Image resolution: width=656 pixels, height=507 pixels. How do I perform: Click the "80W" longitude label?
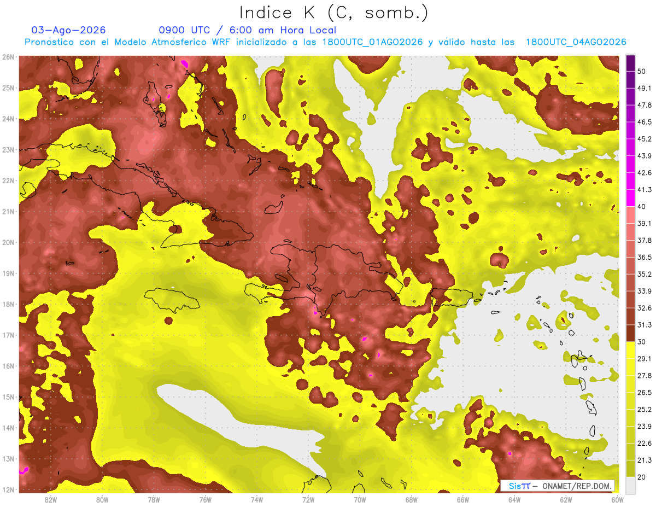[102, 499]
